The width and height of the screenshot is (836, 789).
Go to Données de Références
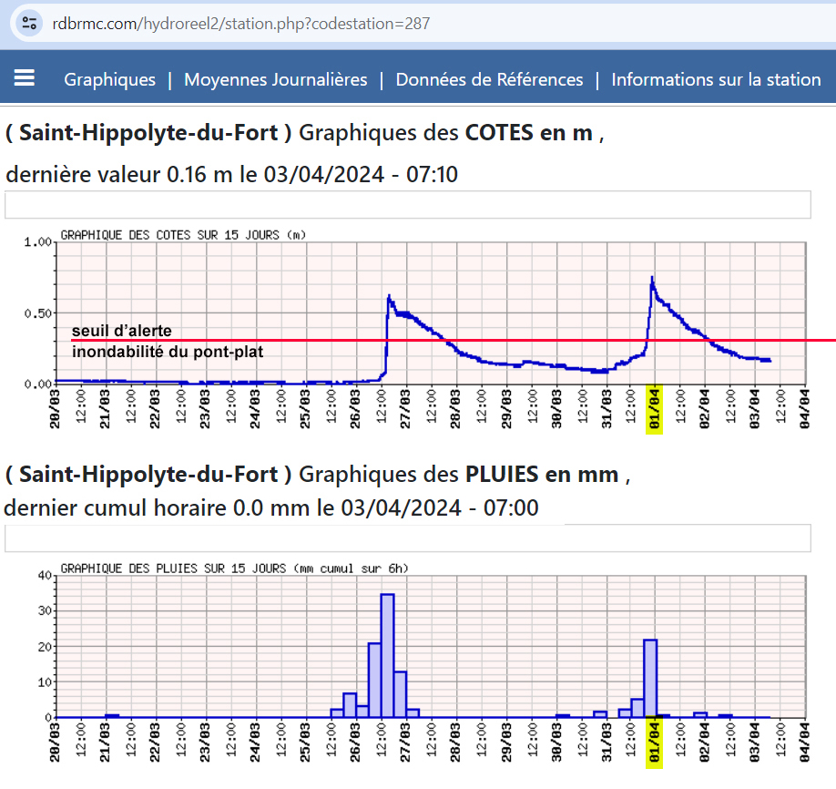coord(489,79)
